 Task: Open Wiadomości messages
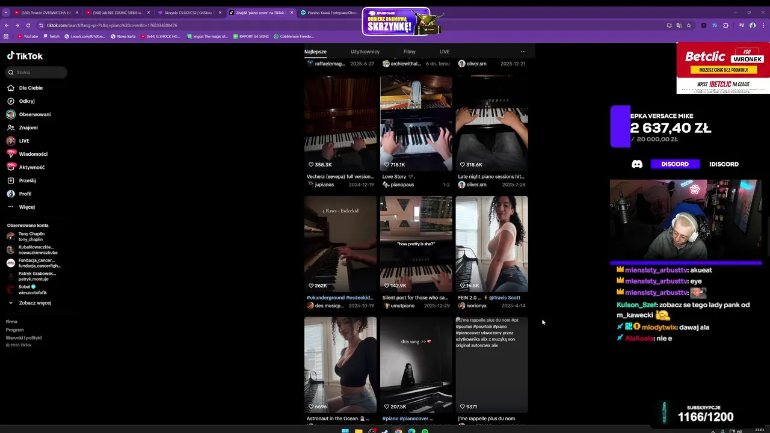(x=27, y=154)
